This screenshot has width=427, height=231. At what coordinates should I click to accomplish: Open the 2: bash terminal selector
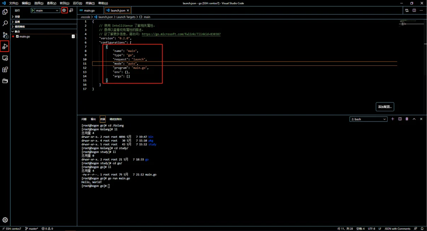tap(368, 119)
